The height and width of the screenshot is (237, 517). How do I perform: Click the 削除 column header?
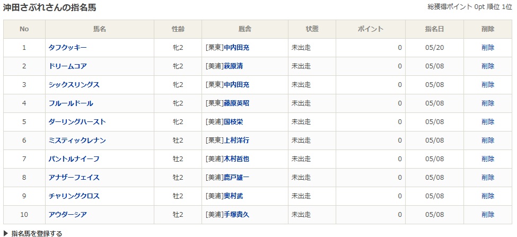tap(488, 29)
